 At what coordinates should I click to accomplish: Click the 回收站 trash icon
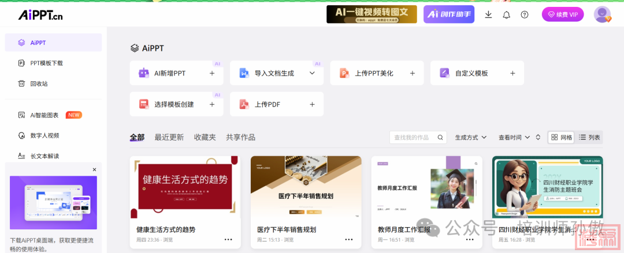click(x=21, y=84)
